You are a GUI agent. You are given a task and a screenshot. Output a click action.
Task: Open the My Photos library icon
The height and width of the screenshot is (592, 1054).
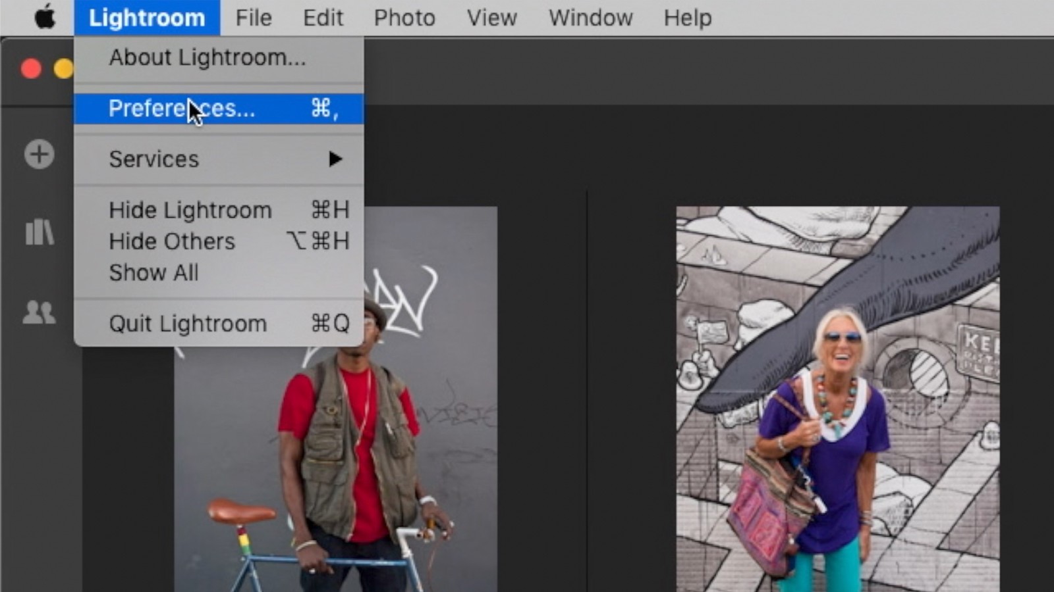click(39, 232)
